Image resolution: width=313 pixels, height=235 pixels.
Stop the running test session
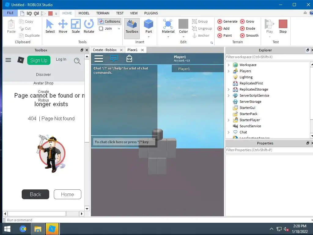(x=283, y=26)
